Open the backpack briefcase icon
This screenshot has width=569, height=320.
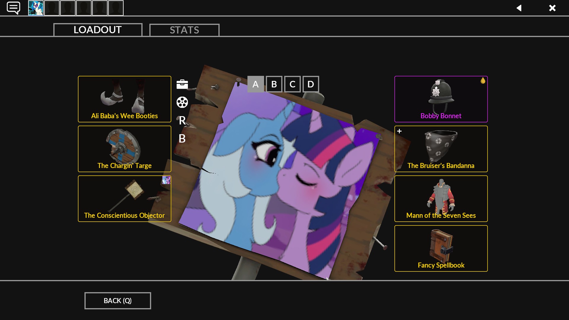click(182, 84)
